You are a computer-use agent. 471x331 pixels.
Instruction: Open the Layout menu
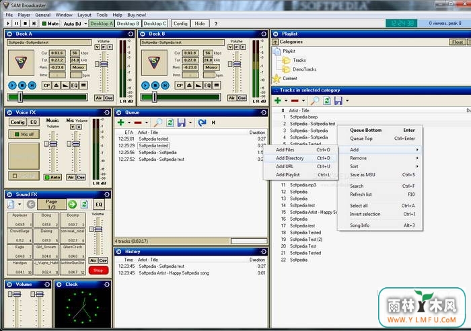click(84, 15)
